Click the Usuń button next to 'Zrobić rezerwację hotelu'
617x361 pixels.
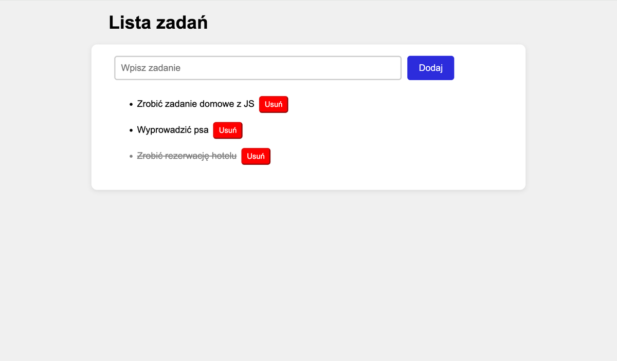tap(256, 156)
